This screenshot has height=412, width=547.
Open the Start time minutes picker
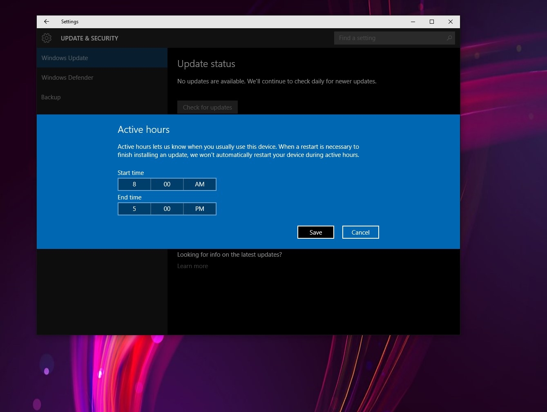pos(167,184)
